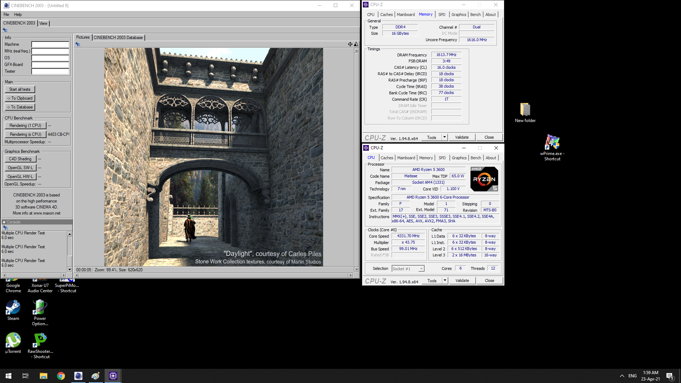Click the Tester input field
Image resolution: width=681 pixels, height=383 pixels.
click(x=50, y=71)
